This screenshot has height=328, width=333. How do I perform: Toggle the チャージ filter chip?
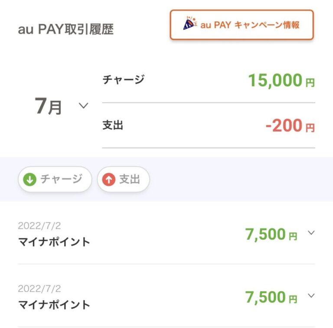click(55, 179)
